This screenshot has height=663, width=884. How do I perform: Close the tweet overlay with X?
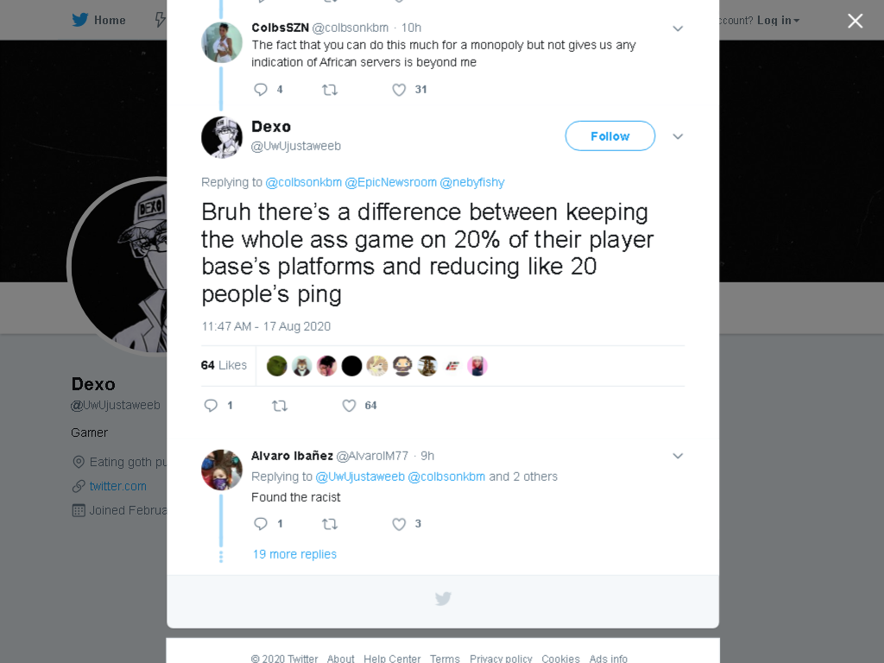tap(856, 21)
